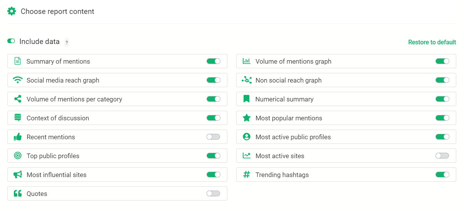This screenshot has height=211, width=464.
Task: Click the target icon for Top public profiles
Action: [x=18, y=156]
